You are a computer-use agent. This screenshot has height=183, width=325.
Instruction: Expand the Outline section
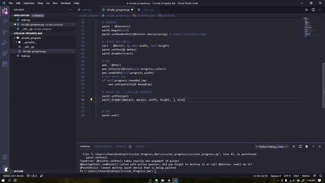coord(12,171)
